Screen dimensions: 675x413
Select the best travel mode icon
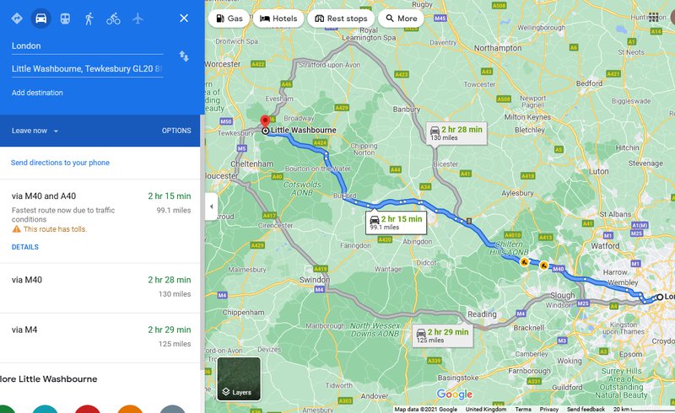(x=17, y=19)
